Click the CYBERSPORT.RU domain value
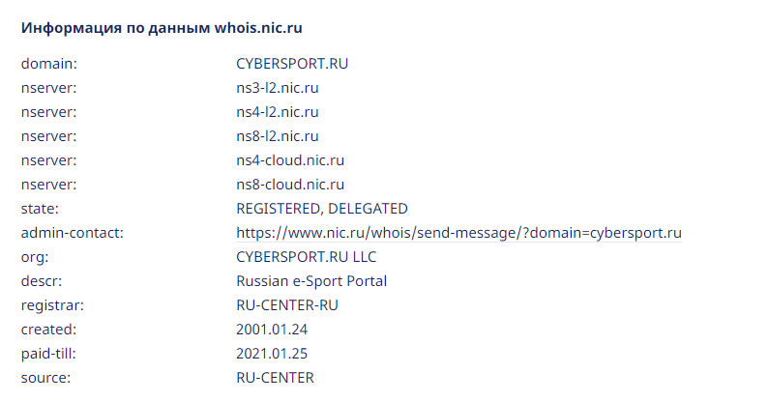The height and width of the screenshot is (402, 768). click(291, 64)
